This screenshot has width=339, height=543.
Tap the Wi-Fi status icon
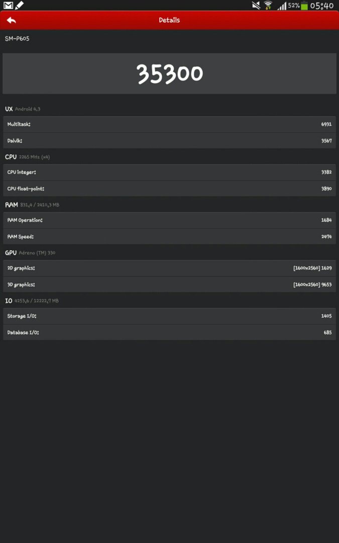268,5
